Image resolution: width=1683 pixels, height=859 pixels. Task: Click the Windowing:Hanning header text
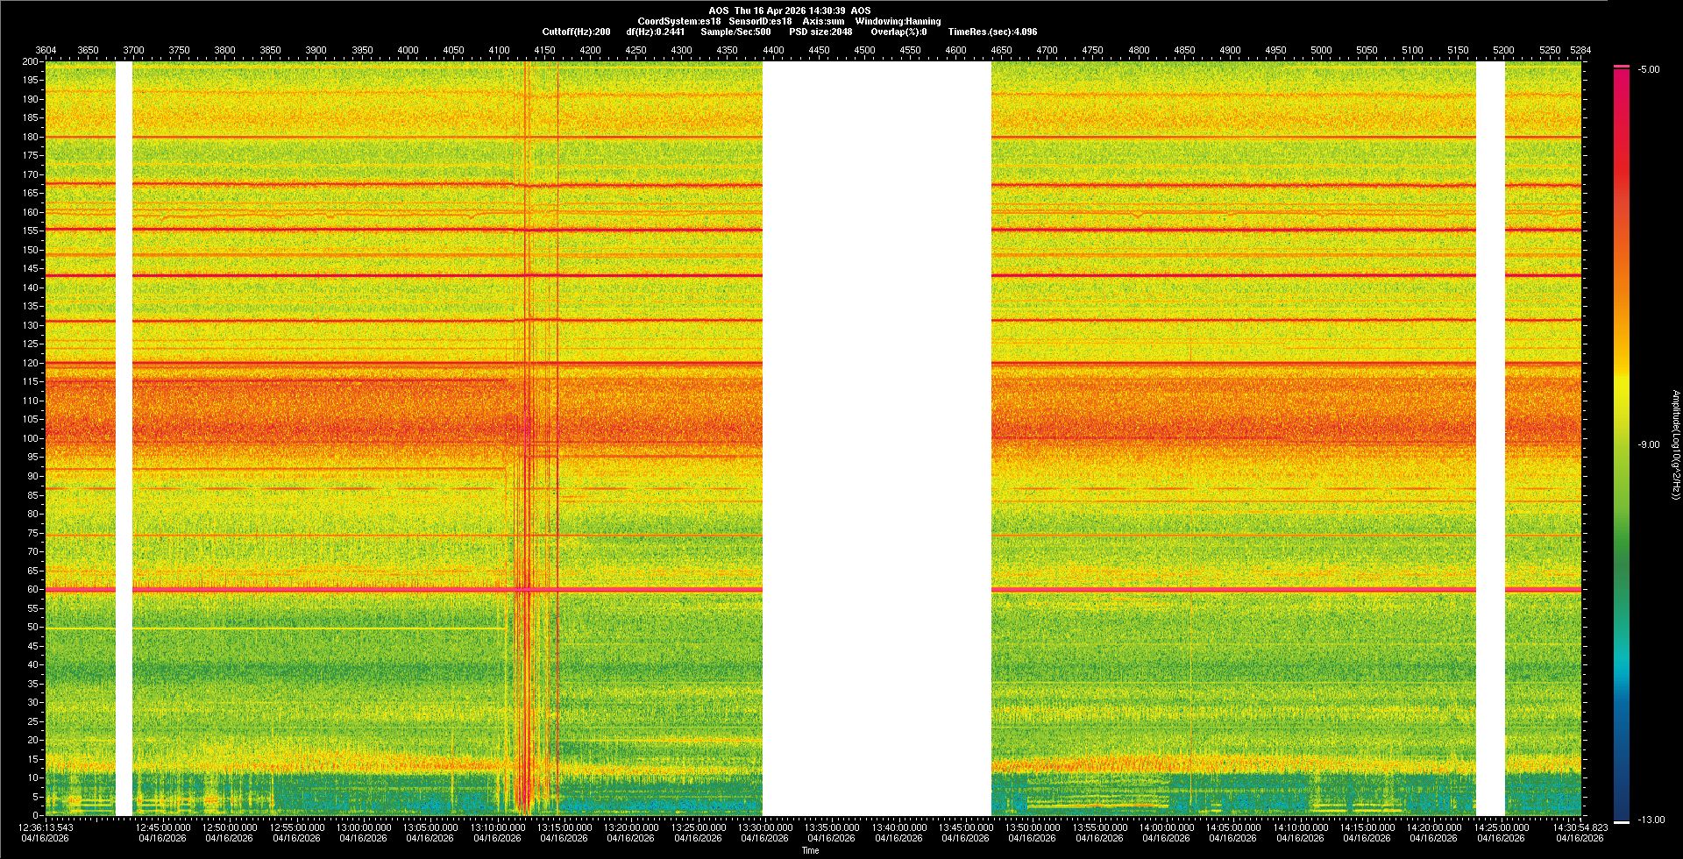click(x=898, y=21)
